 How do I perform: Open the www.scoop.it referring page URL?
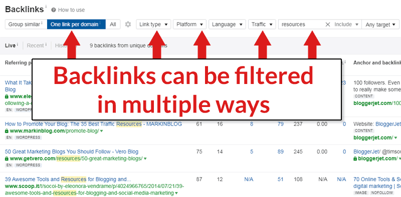coord(94,189)
